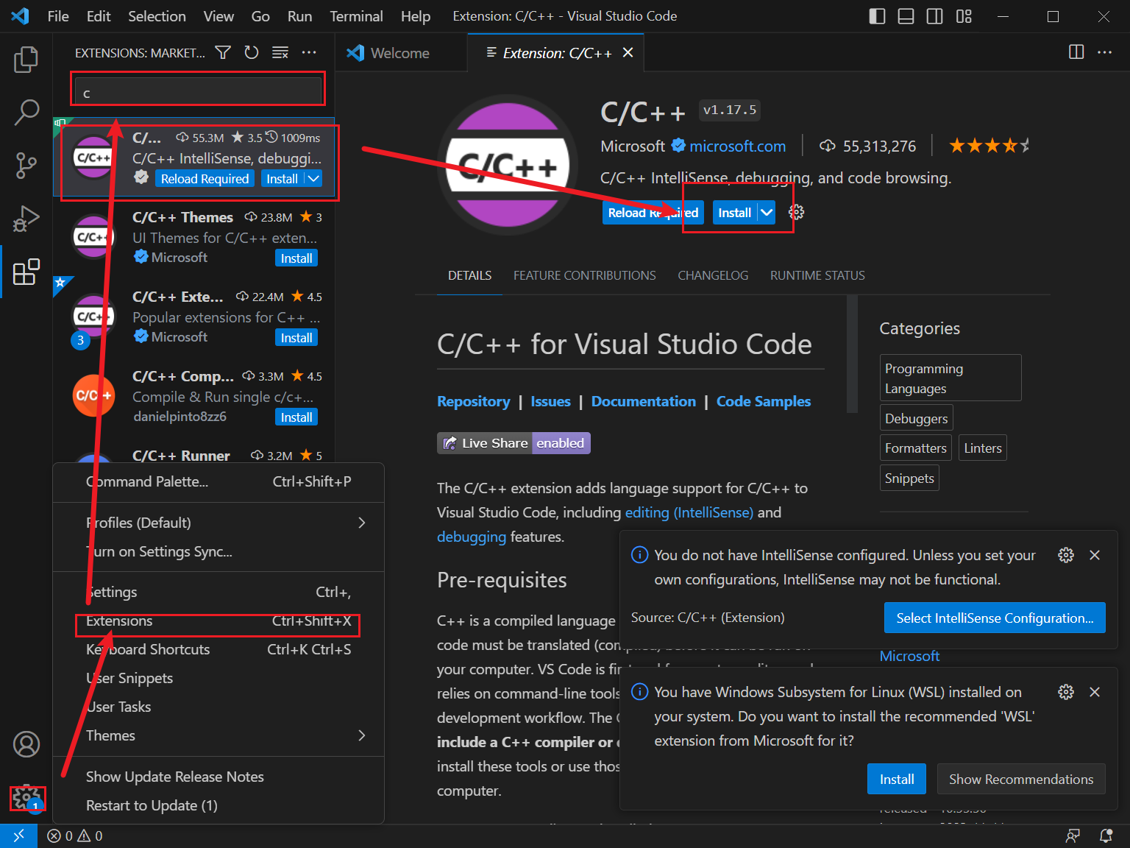The image size is (1130, 848).
Task: Install the recommended WSL extension
Action: click(897, 779)
